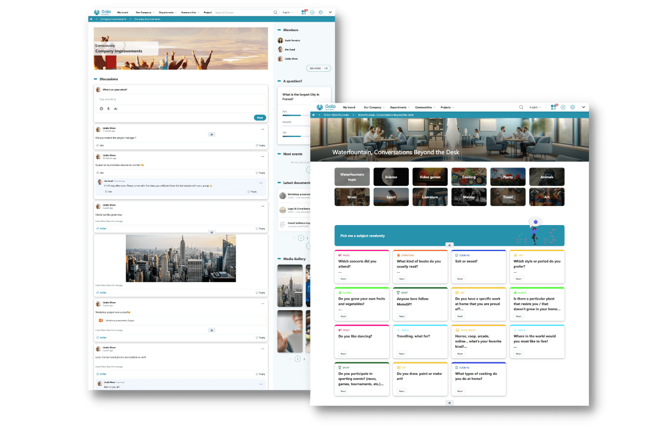Open the settings gear in the top navigation
Viewport: 654px width, 428px height.
[321, 12]
